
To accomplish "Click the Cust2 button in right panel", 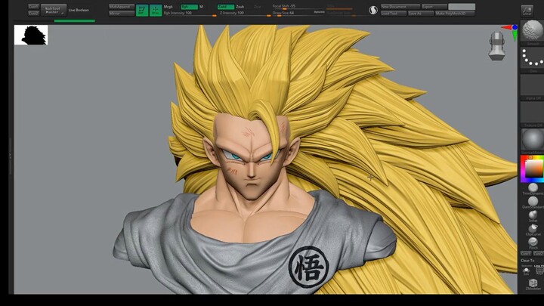I will (x=539, y=254).
